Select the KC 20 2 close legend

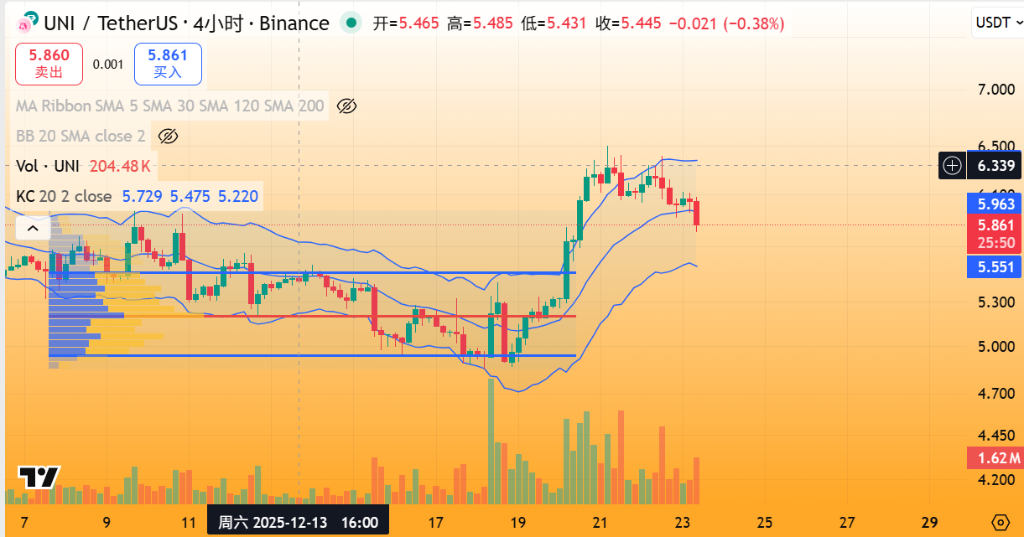pos(64,197)
